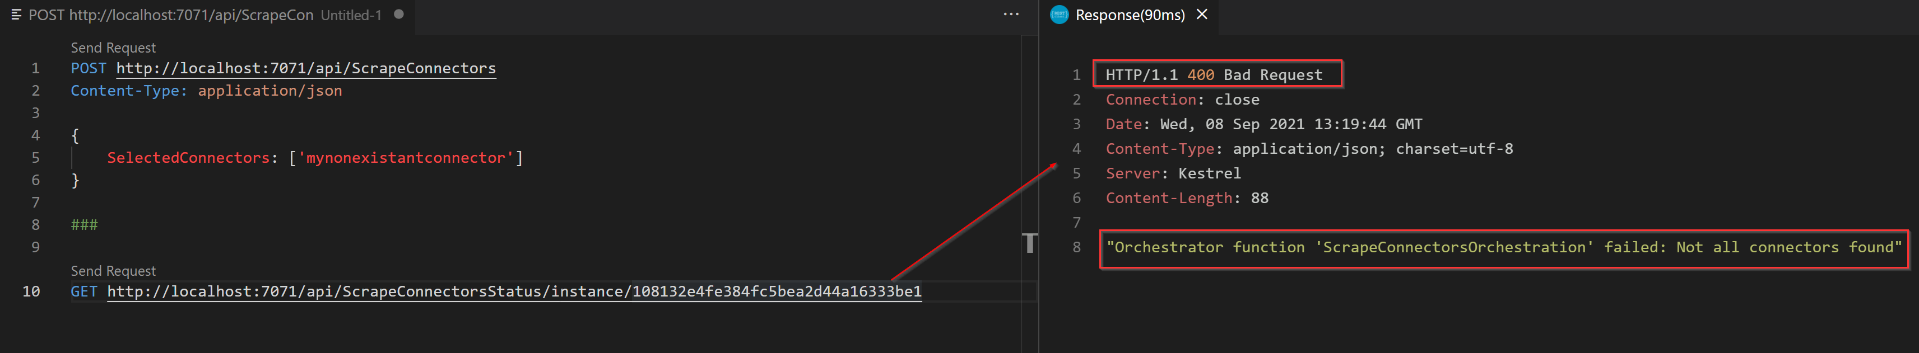Click line number 10 in the request editor
Screen dimensions: 1919x353
pos(31,291)
